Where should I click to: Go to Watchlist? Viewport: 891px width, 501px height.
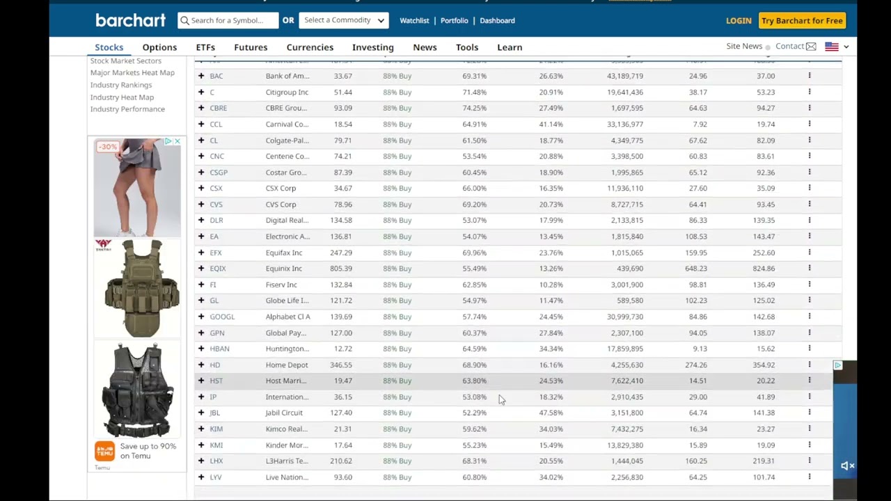point(414,21)
